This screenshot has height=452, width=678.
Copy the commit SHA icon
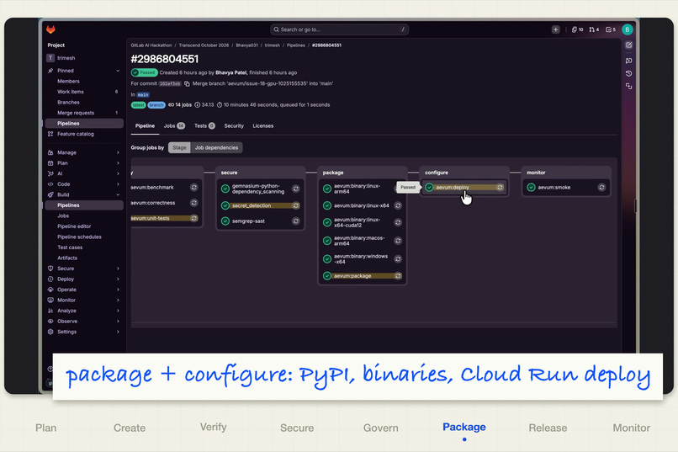[187, 84]
